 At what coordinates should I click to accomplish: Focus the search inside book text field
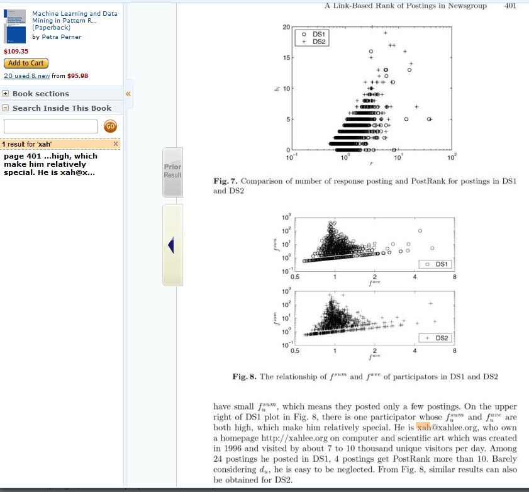coord(50,126)
